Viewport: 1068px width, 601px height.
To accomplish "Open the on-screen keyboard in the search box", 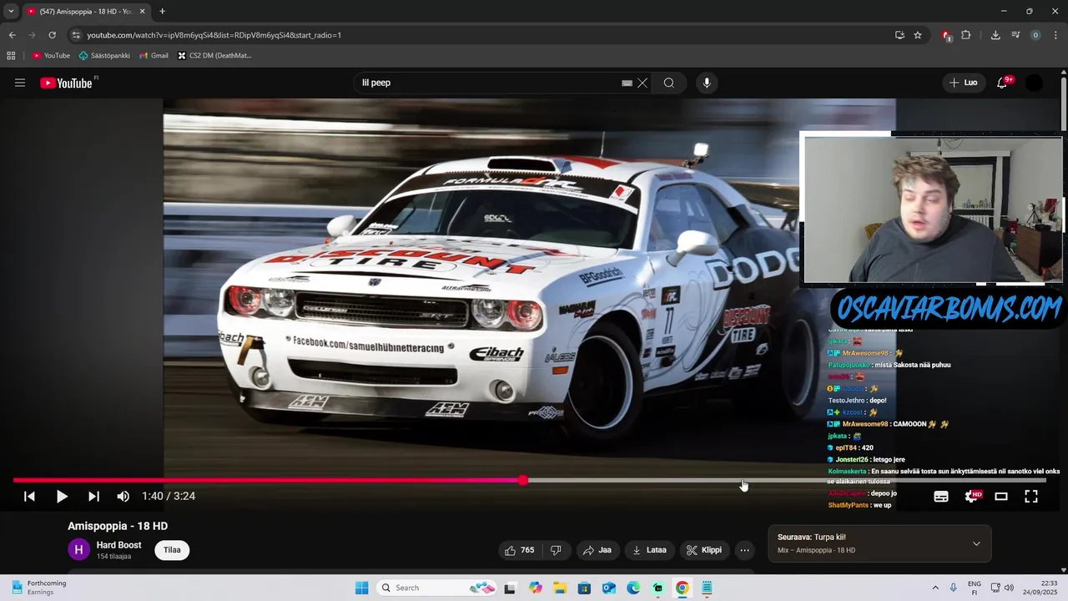I will [x=627, y=83].
